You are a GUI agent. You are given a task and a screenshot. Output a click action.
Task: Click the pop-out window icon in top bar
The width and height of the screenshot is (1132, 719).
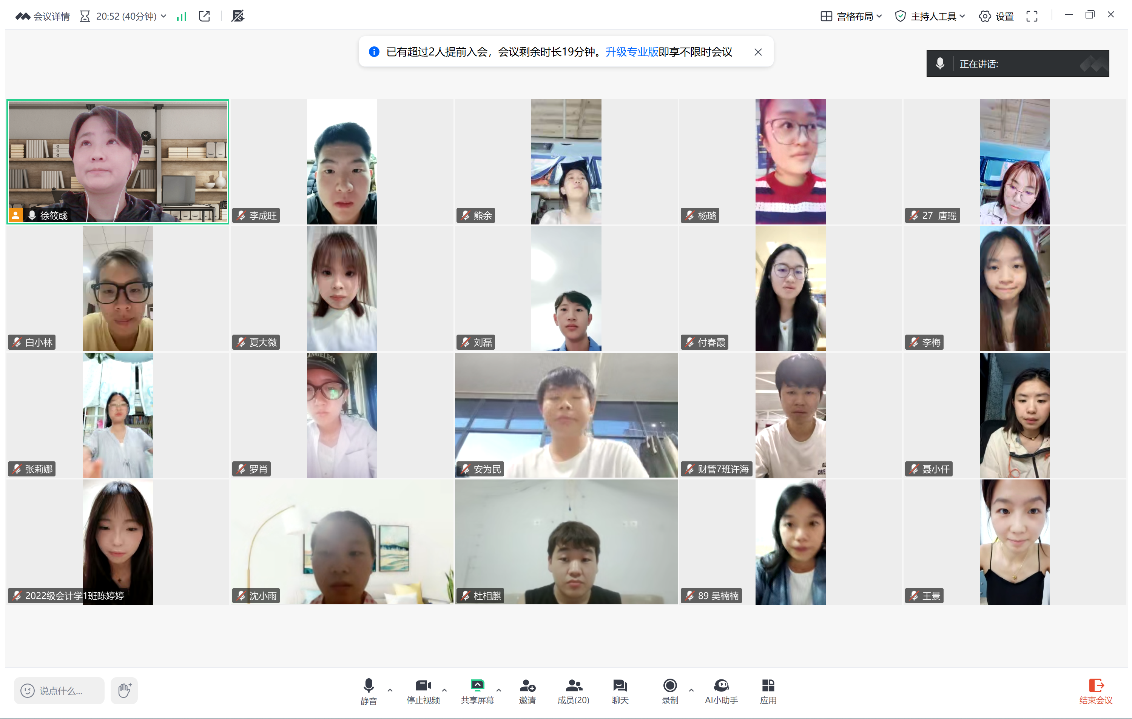pyautogui.click(x=205, y=17)
